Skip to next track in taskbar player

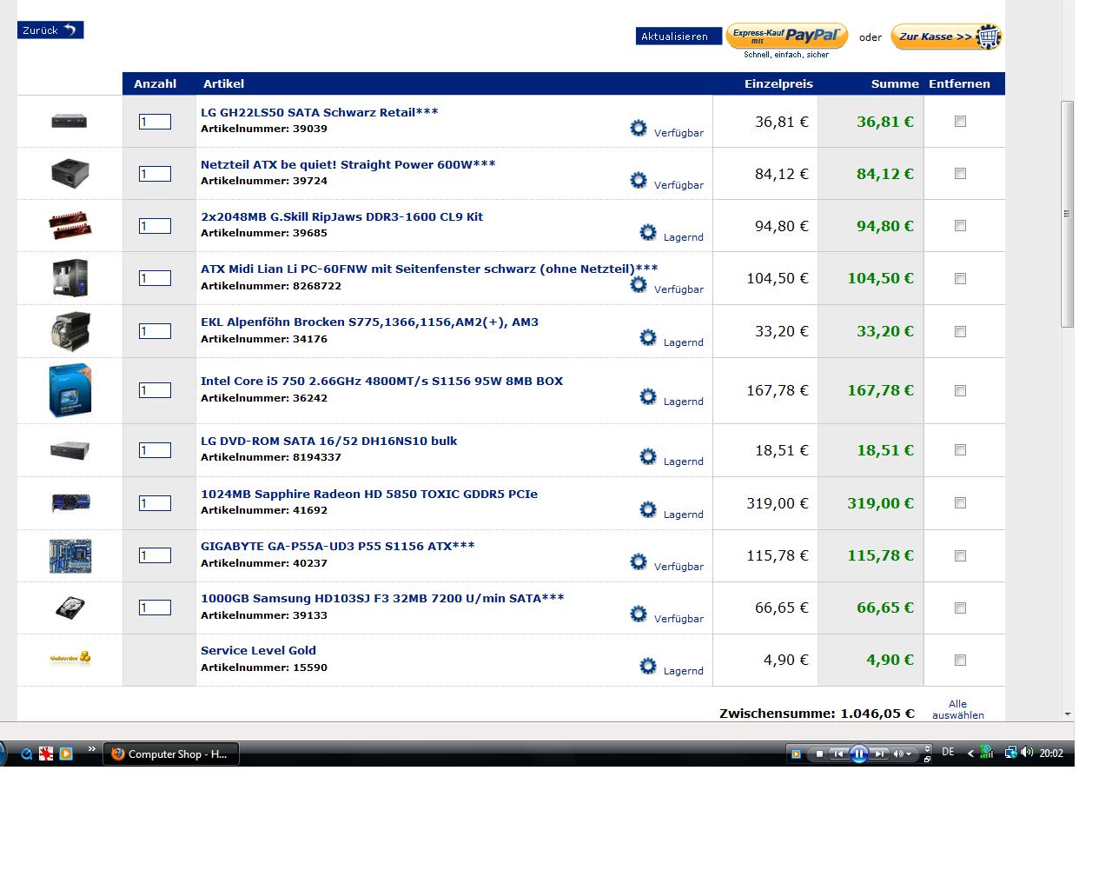point(879,754)
